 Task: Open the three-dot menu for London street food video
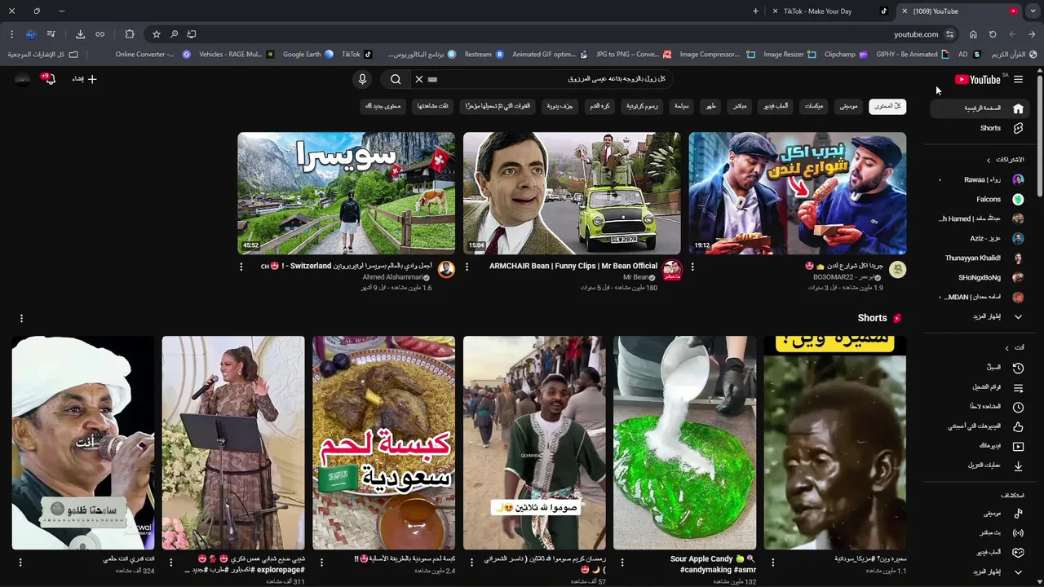click(x=692, y=267)
